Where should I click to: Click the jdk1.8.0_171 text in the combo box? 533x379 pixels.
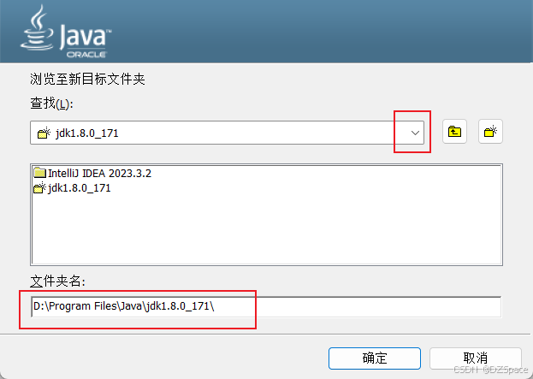click(x=87, y=133)
